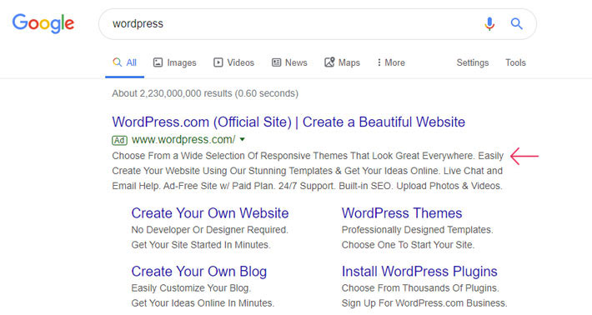
Task: Click the Ad label badge
Action: click(x=119, y=140)
